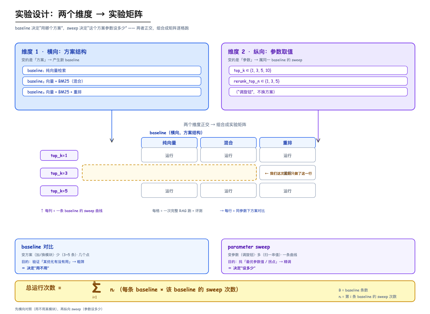The image size is (430, 314).
Task: Click the "top_k=1" row label
Action: [x=59, y=155]
